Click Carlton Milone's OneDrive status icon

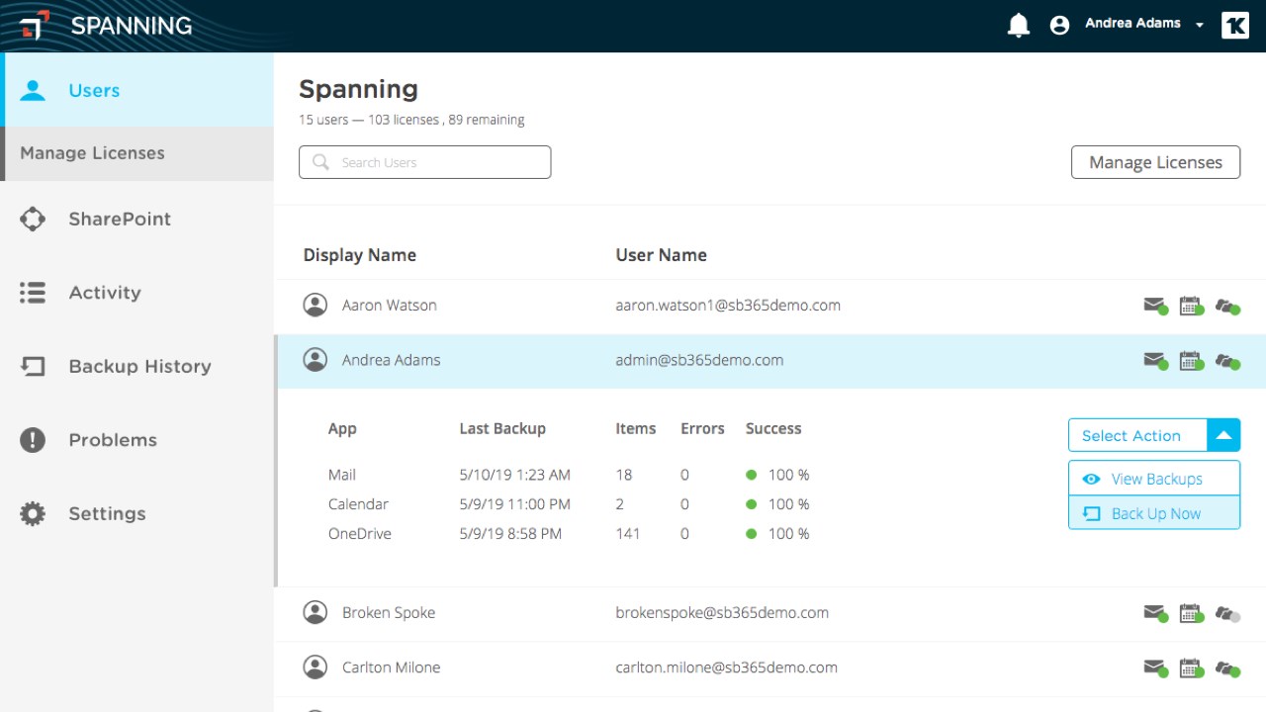pyautogui.click(x=1227, y=669)
